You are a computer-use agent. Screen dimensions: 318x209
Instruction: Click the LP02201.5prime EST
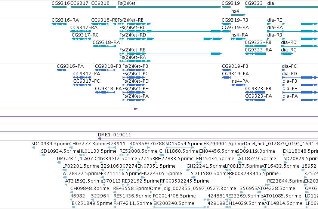click(x=64, y=170)
